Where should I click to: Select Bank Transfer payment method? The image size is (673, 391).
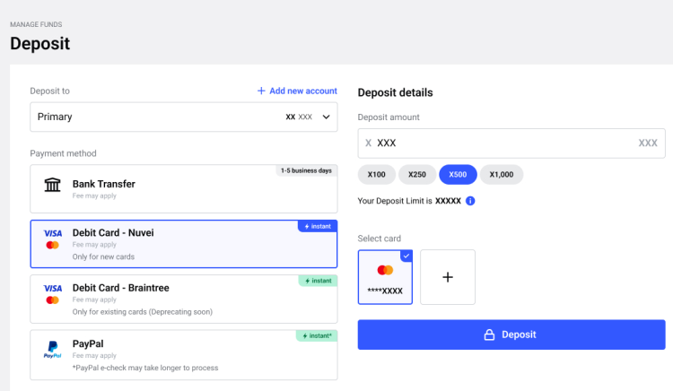click(x=183, y=188)
